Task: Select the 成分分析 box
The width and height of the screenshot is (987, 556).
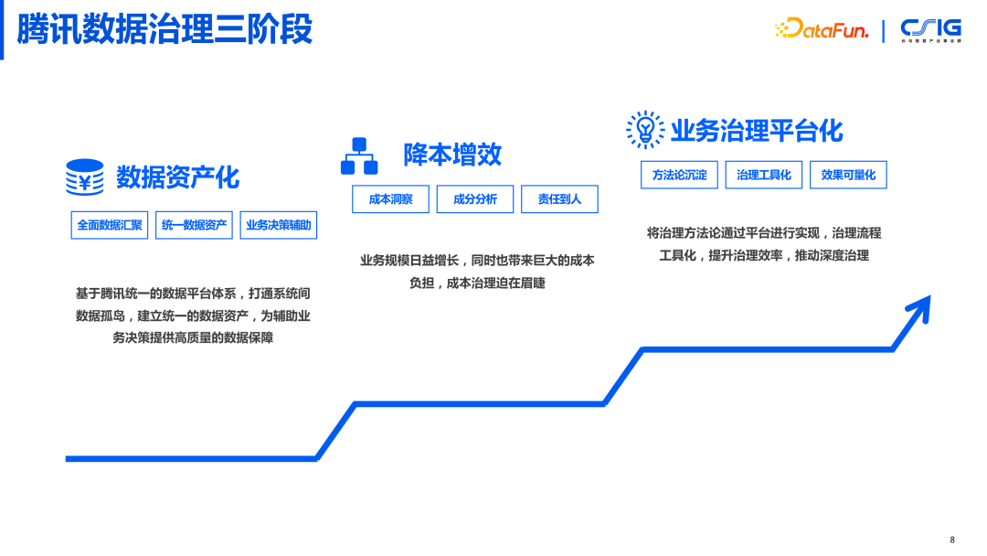Action: [475, 199]
